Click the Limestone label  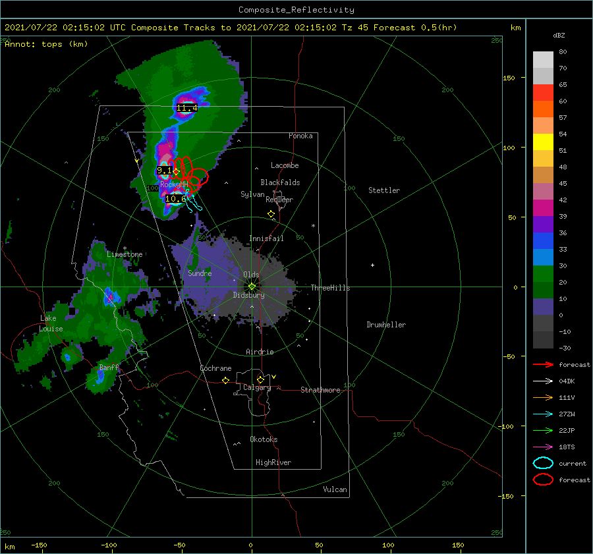pyautogui.click(x=125, y=254)
